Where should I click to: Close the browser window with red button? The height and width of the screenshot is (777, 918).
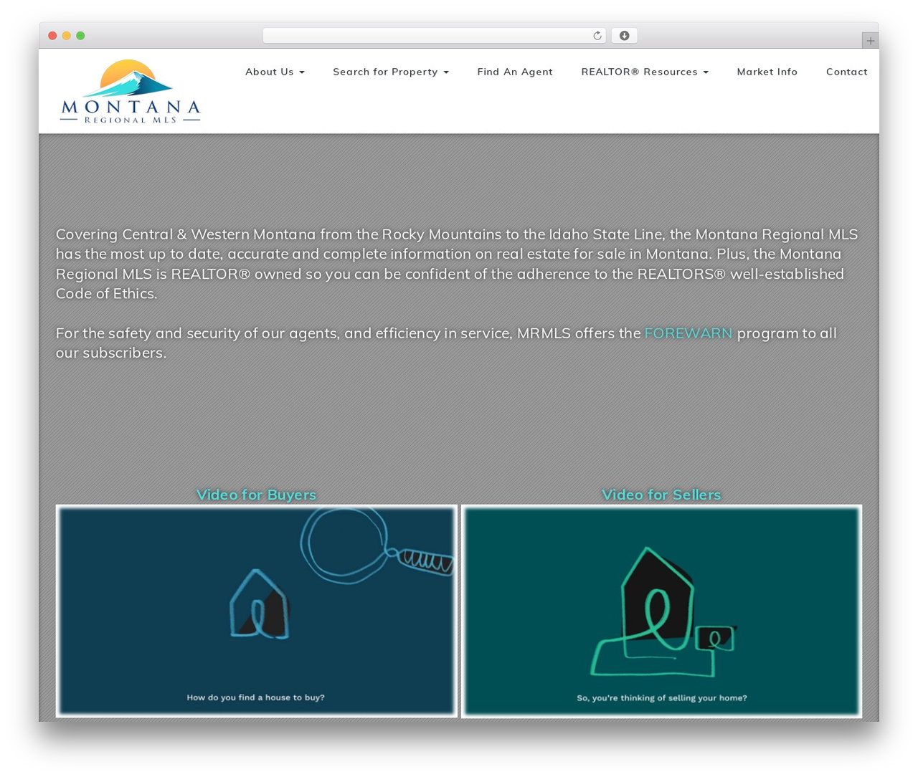pos(52,36)
